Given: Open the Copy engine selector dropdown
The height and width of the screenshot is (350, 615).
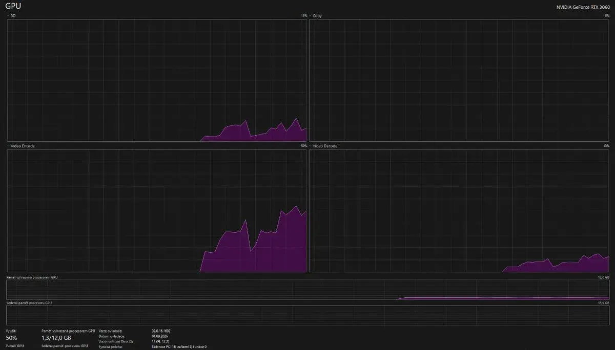Looking at the screenshot, I should [315, 16].
